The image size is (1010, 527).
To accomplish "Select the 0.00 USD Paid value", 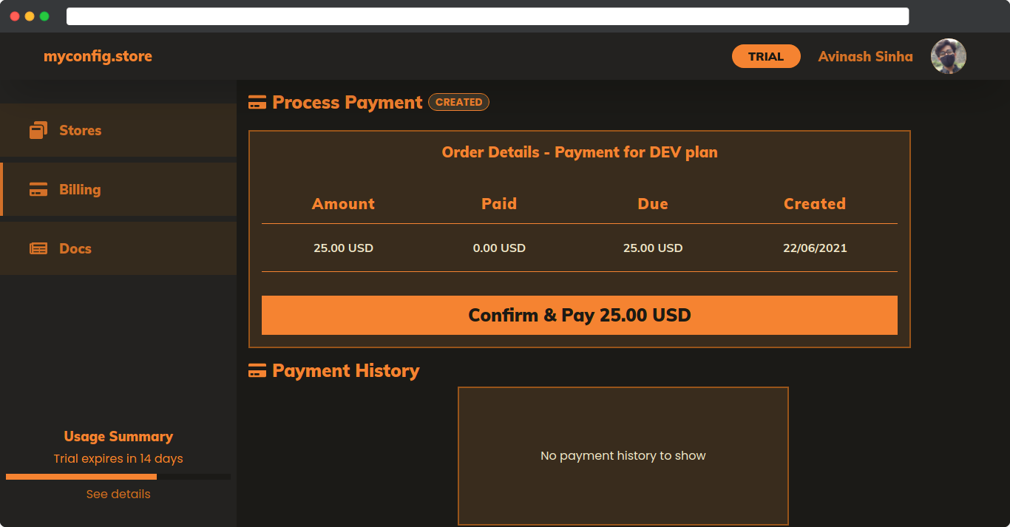I will 499,248.
